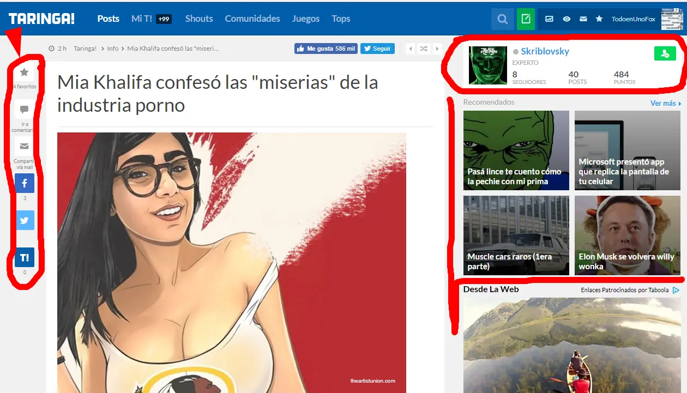Open the Posts menu
Image resolution: width=687 pixels, height=393 pixels.
[109, 19]
